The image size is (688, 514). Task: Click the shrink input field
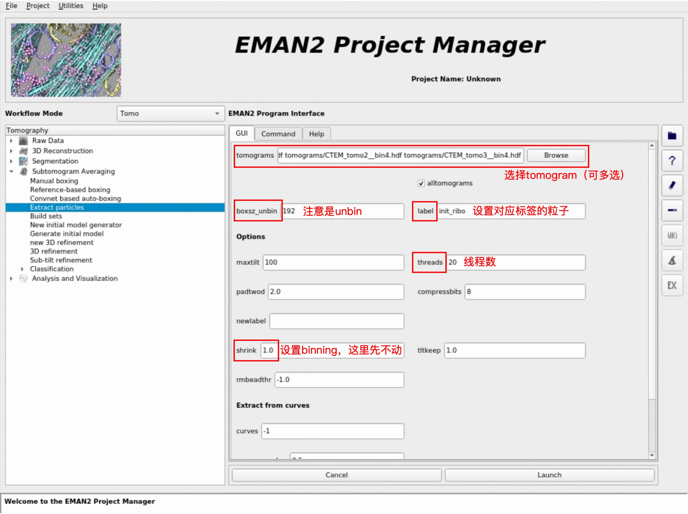click(x=332, y=351)
